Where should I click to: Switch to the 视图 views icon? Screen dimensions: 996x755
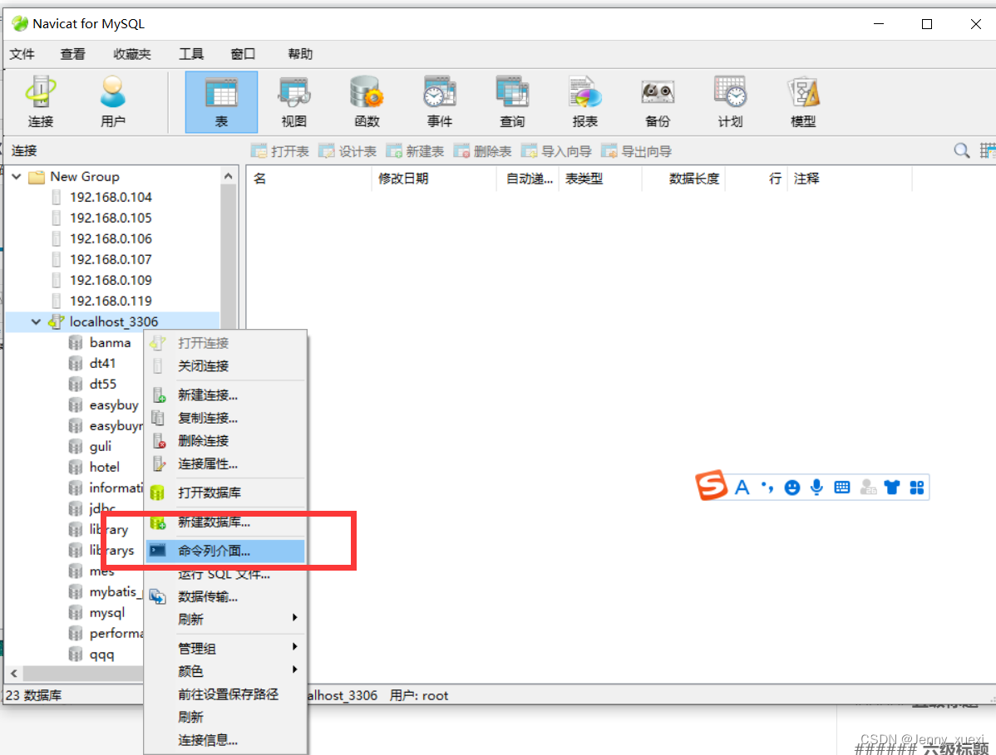click(x=294, y=101)
